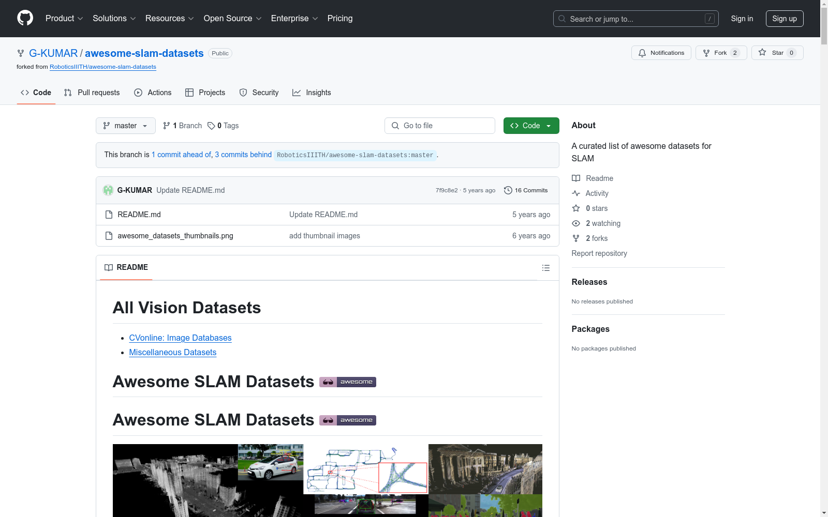Open the awesome_datasets_thumbnails.png file

coord(175,236)
